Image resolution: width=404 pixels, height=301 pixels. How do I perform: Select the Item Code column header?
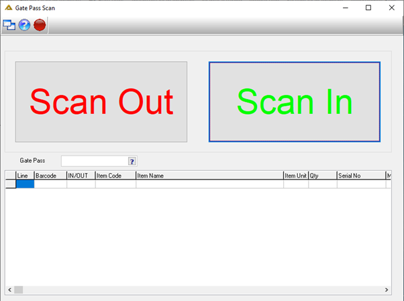pyautogui.click(x=115, y=176)
